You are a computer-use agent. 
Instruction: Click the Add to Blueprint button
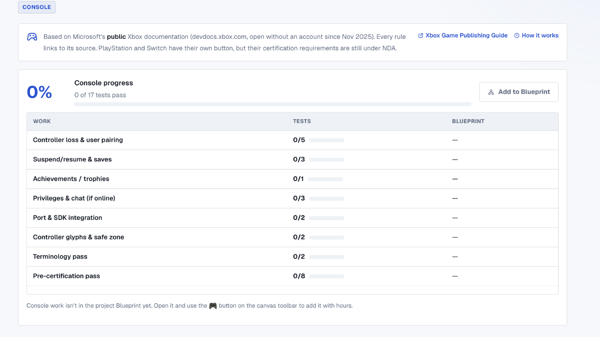tap(519, 92)
